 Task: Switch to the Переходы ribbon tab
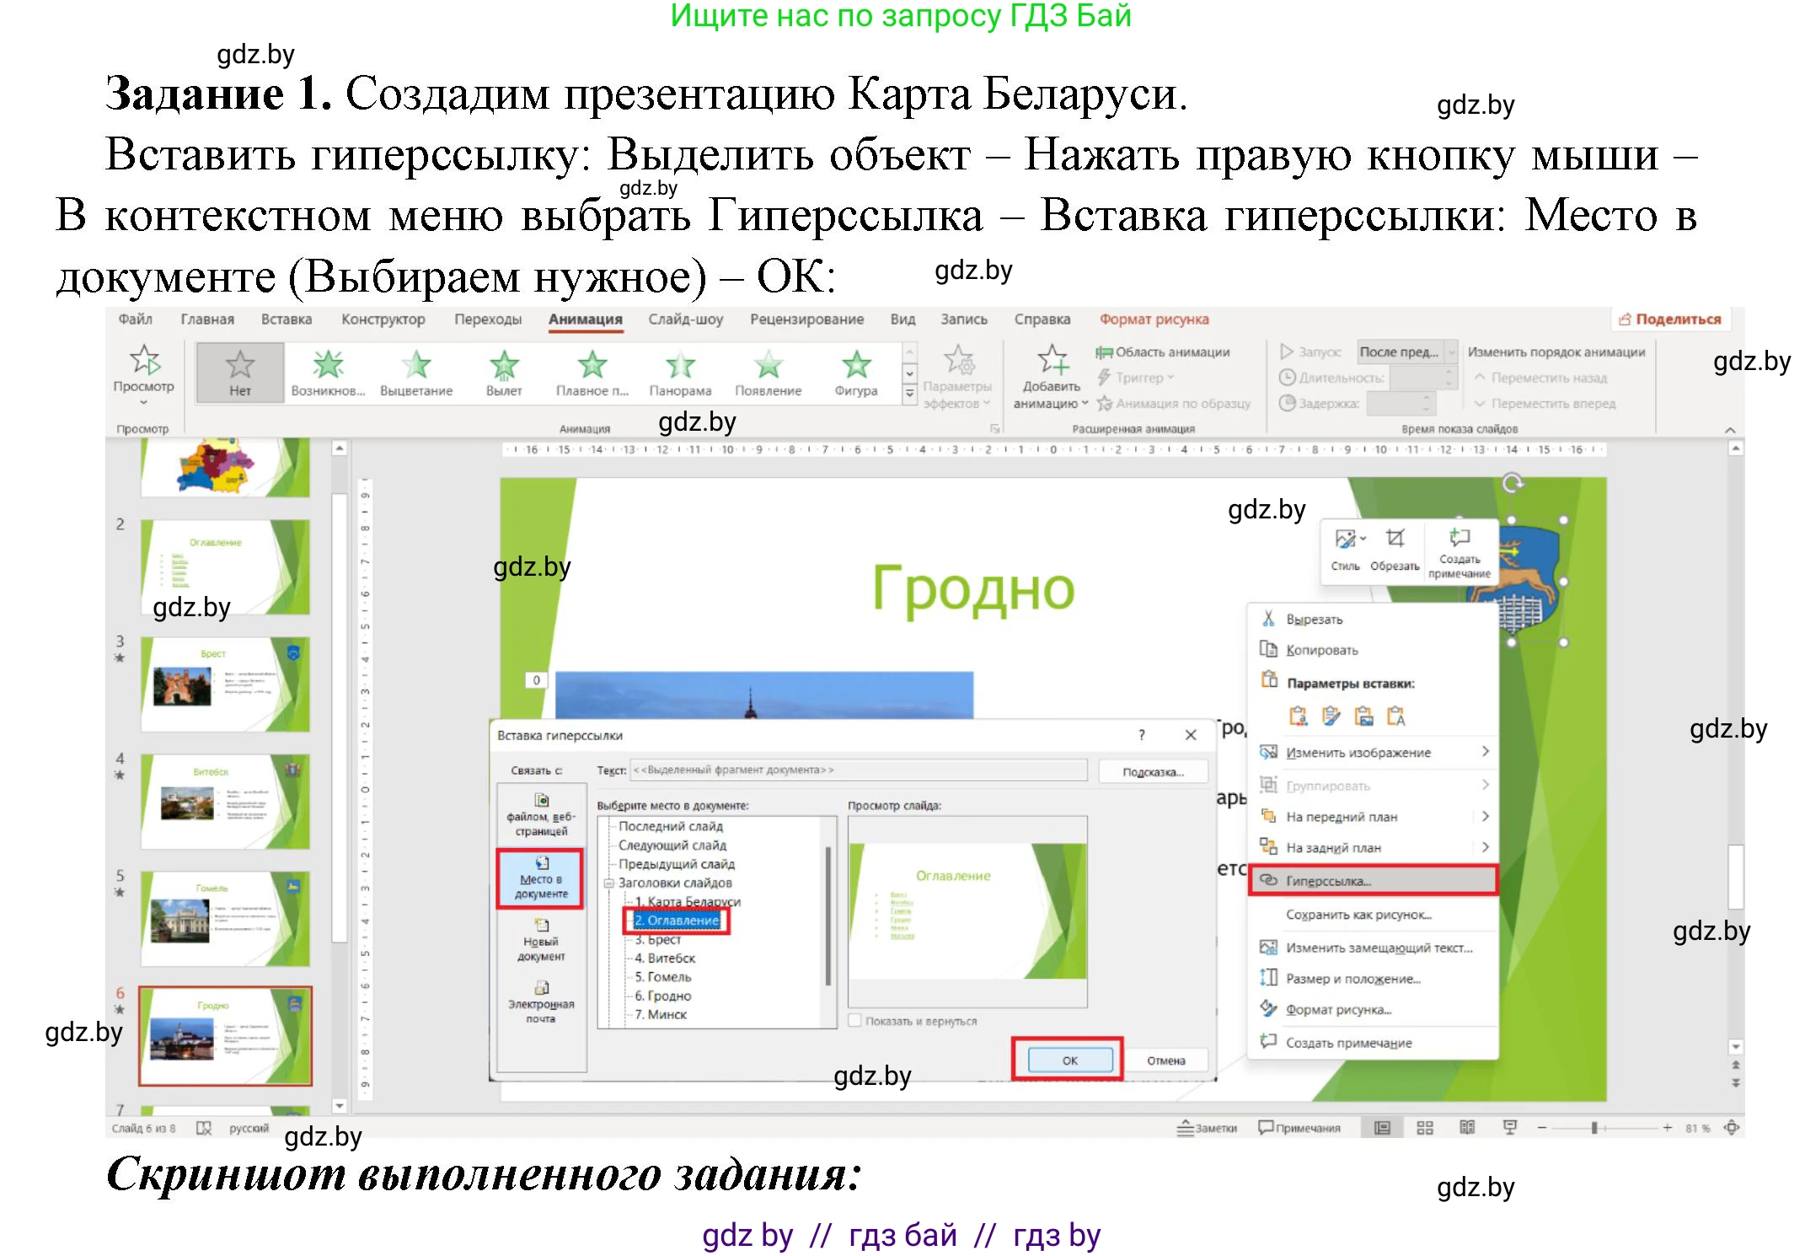tap(487, 319)
